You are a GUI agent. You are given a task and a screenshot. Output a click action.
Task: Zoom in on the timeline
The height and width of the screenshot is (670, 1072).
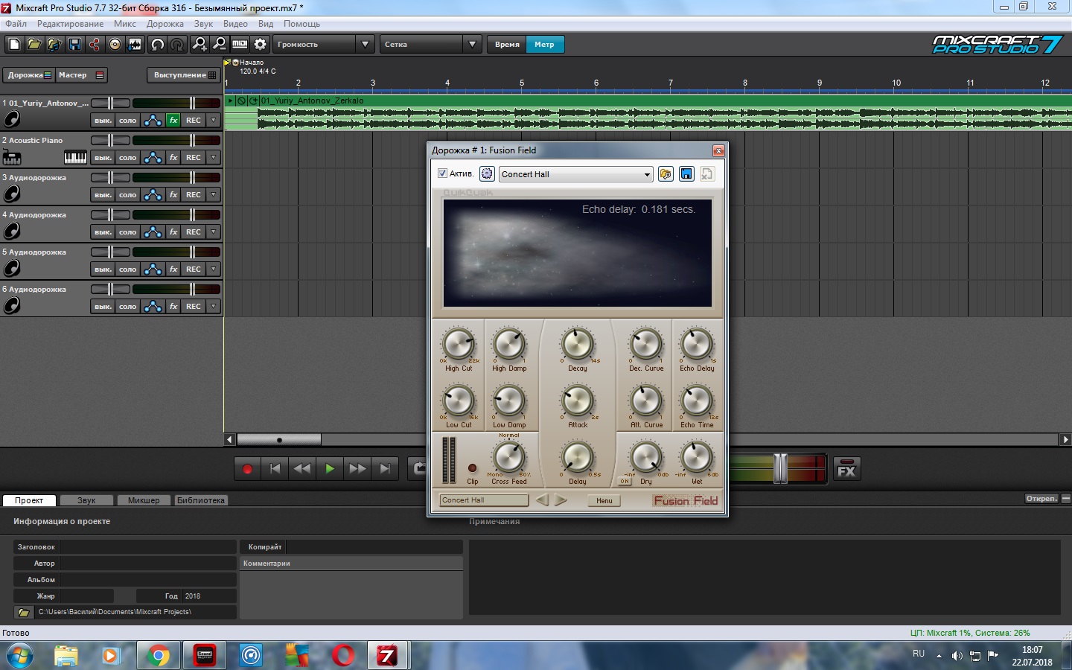pos(200,45)
